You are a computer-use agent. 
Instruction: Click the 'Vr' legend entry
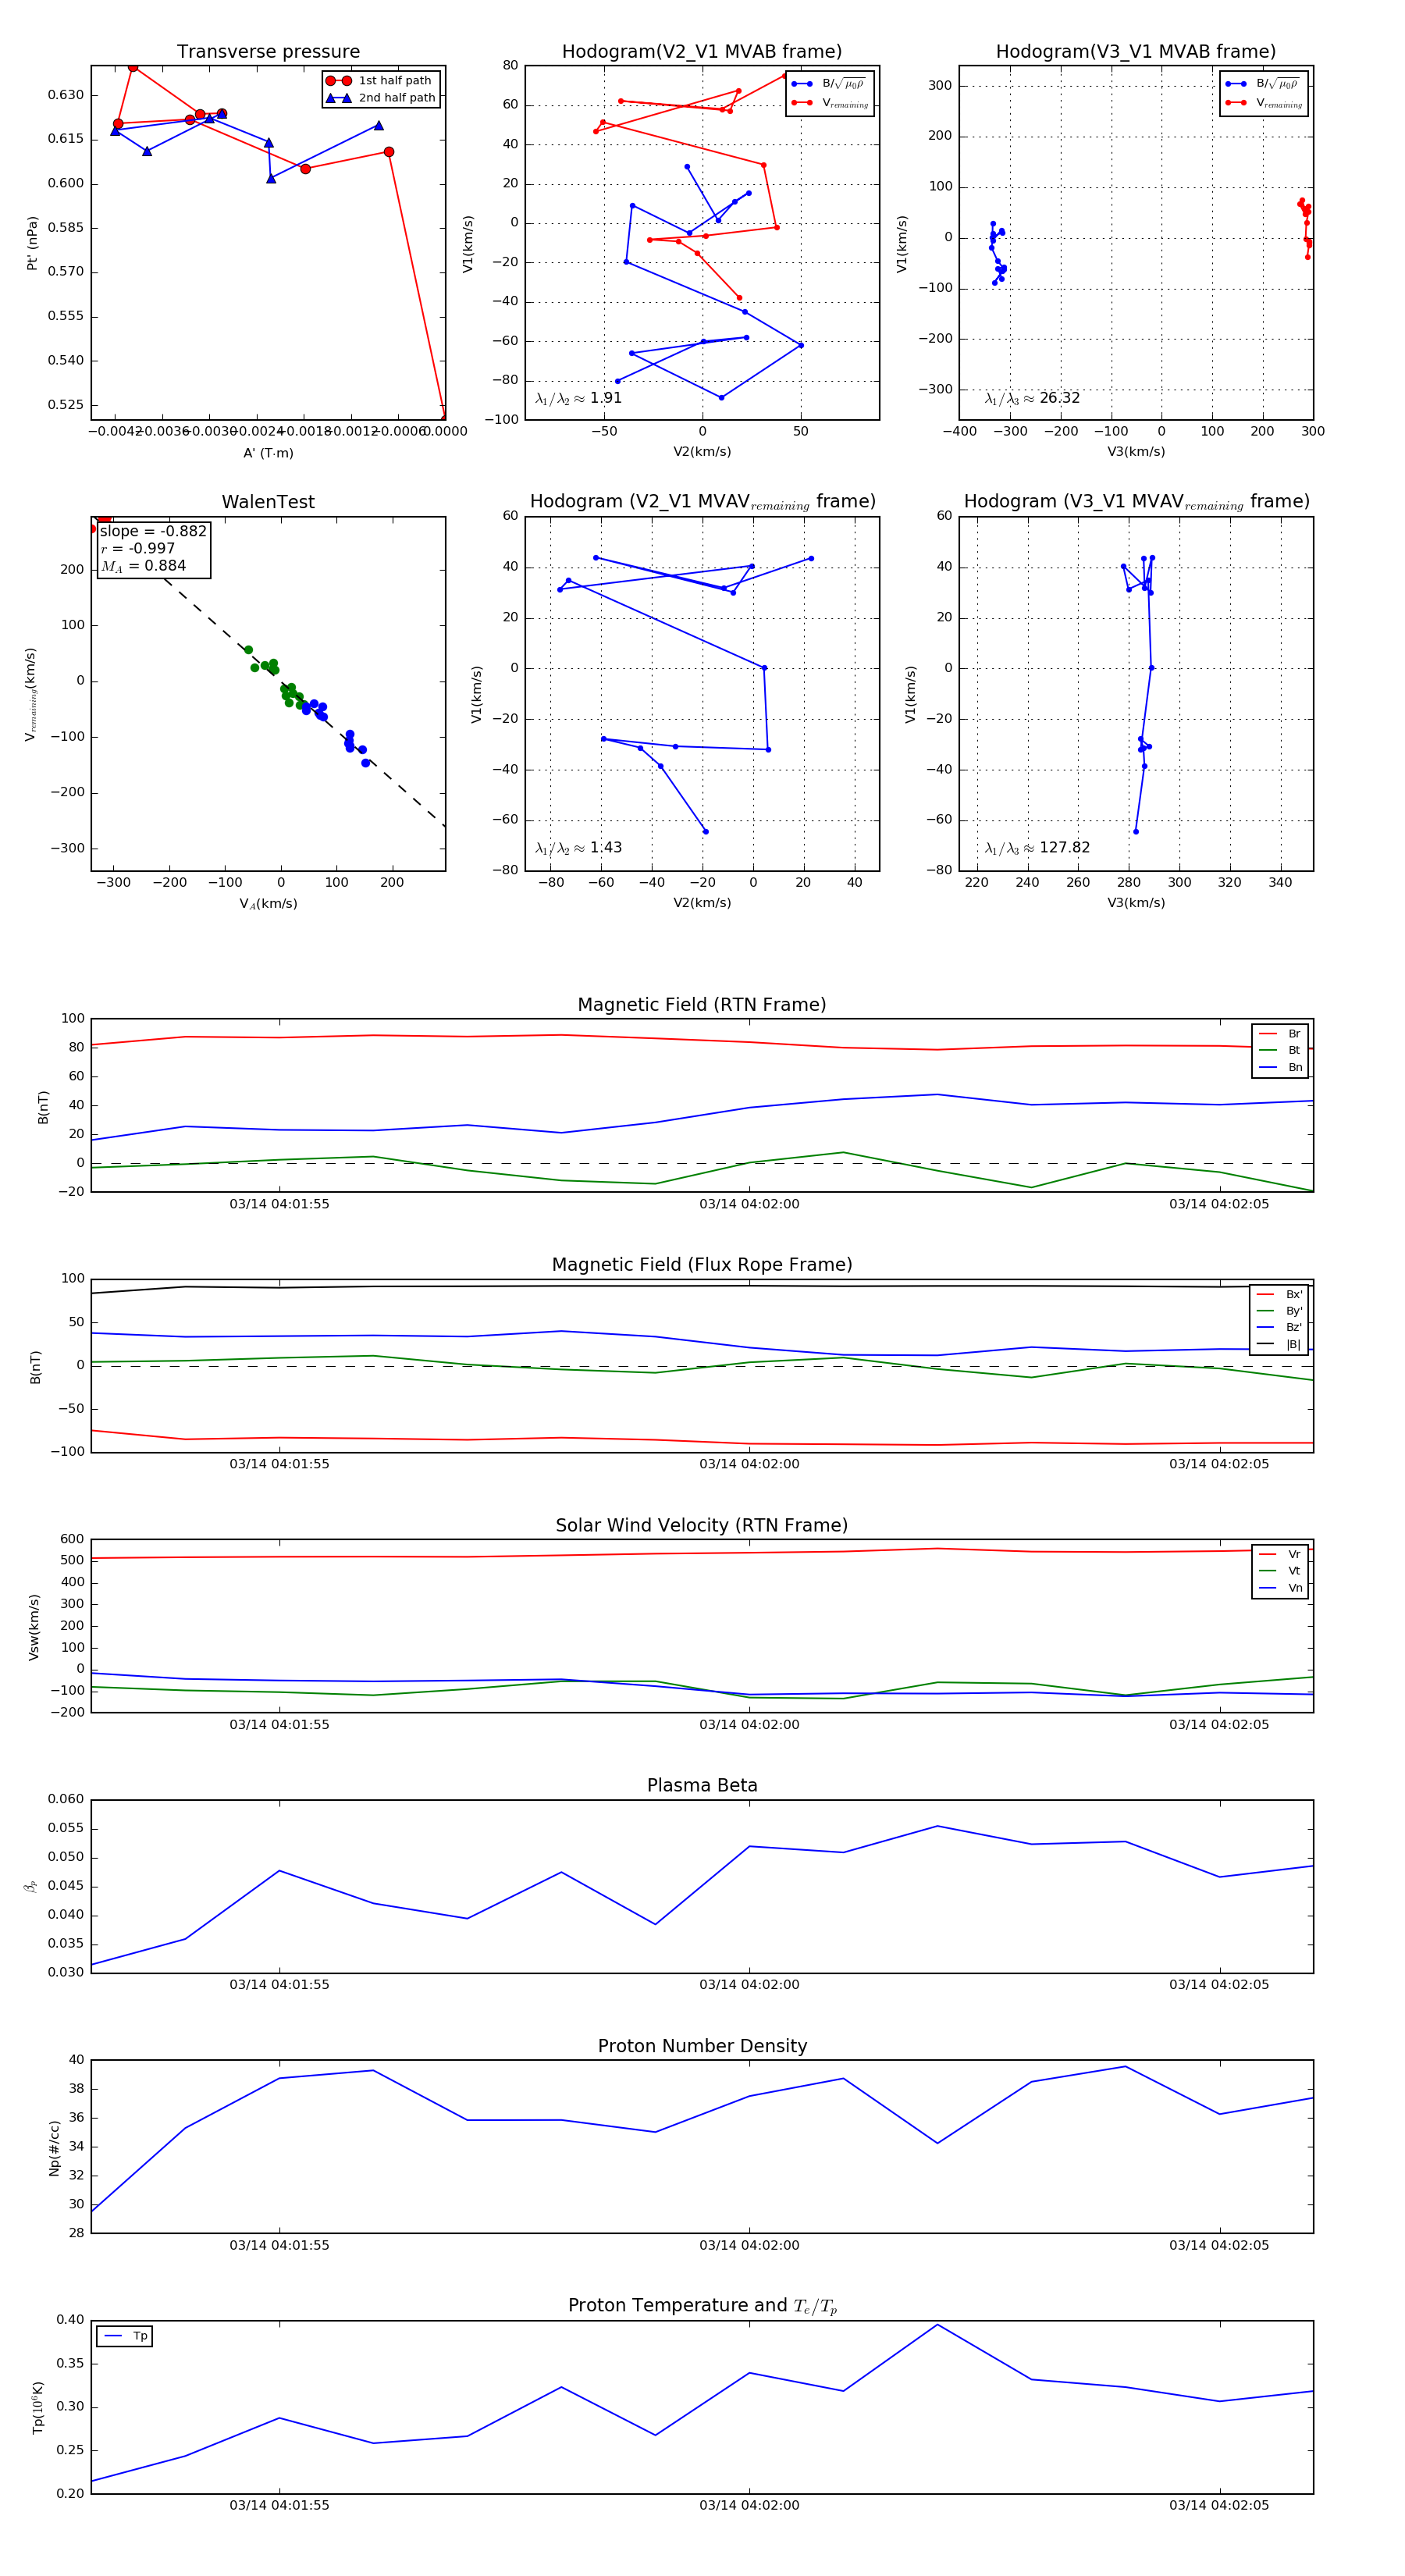coord(1280,1554)
